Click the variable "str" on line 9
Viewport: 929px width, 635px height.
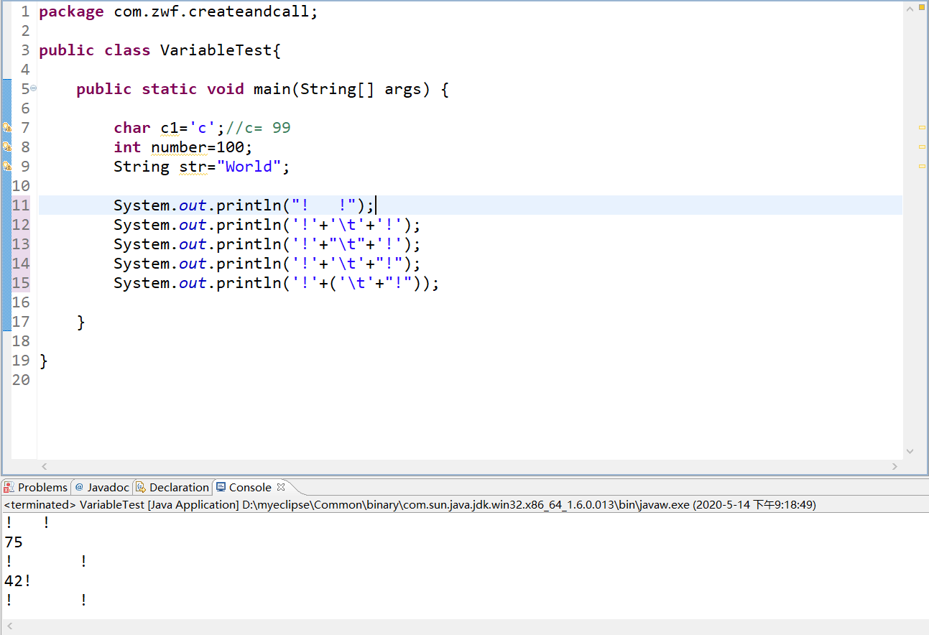(193, 167)
